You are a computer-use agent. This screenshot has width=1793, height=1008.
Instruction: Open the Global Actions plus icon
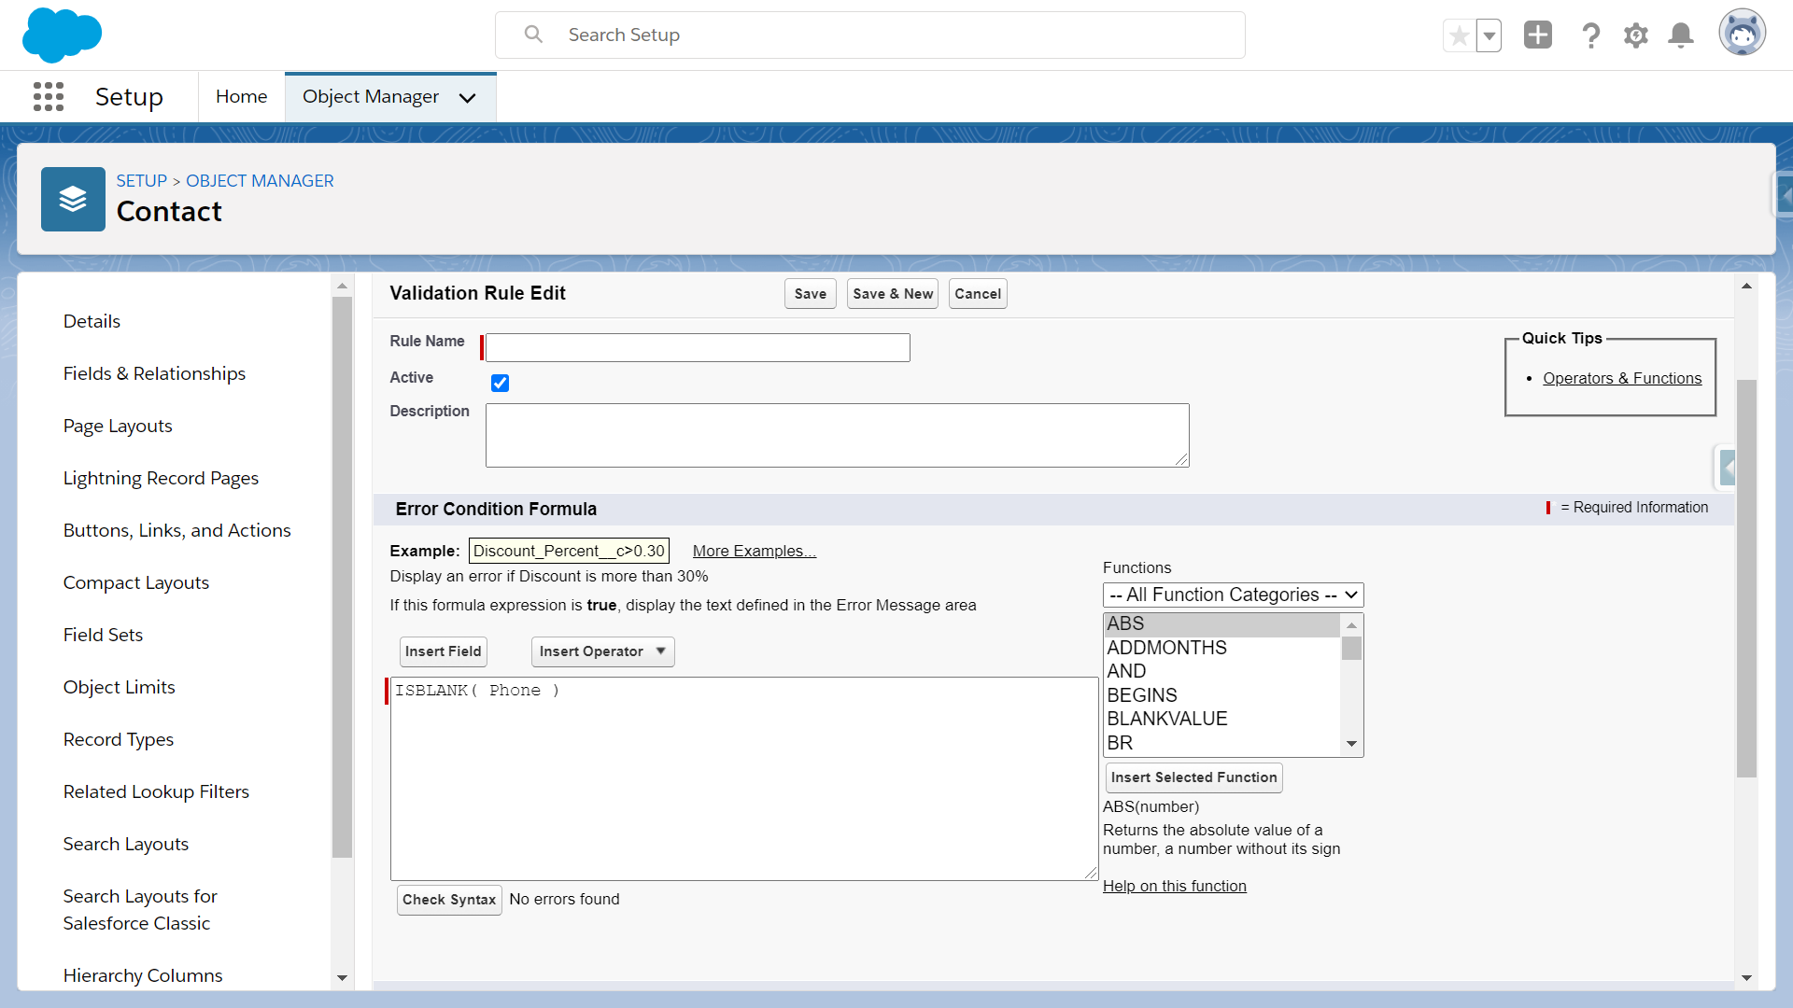tap(1538, 35)
